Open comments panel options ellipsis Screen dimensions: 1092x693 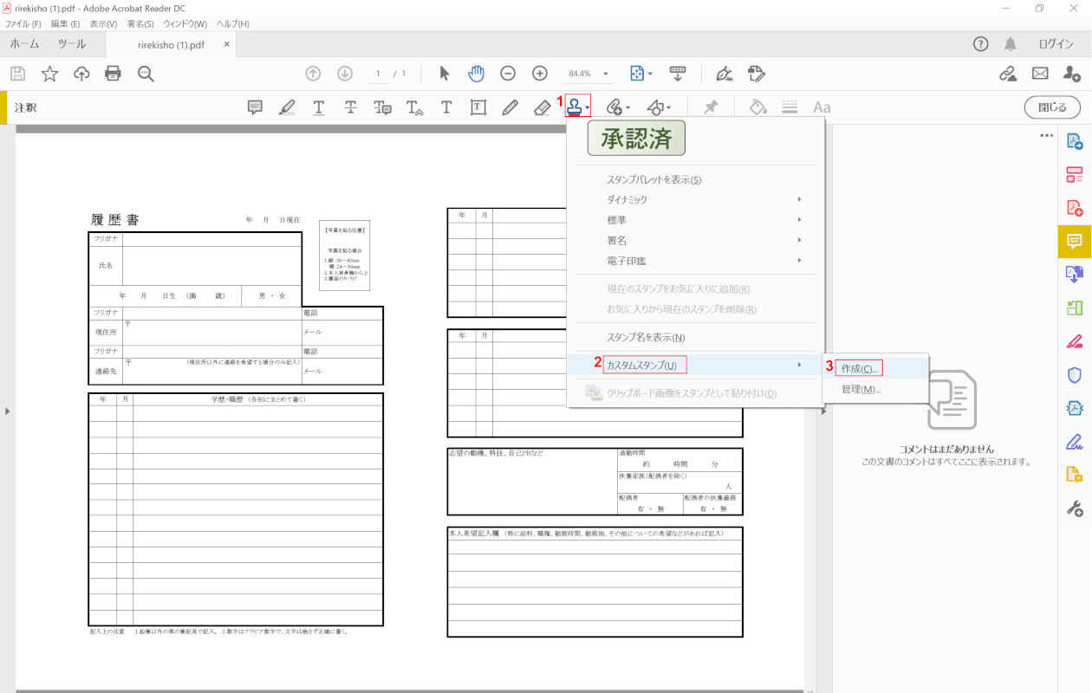pyautogui.click(x=1046, y=136)
